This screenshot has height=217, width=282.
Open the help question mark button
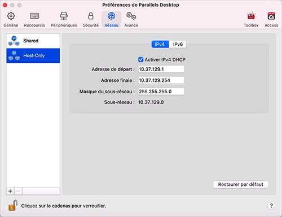click(271, 206)
